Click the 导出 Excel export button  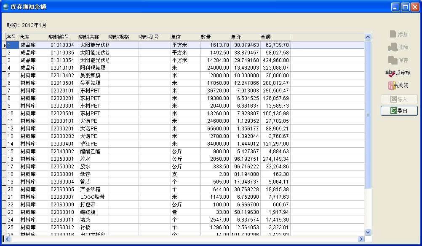pyautogui.click(x=399, y=111)
